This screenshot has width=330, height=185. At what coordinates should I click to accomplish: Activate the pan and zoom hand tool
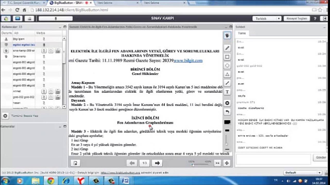[227, 35]
